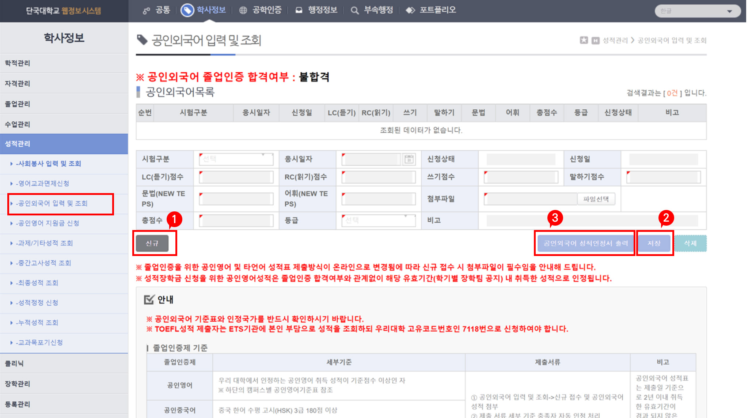Click 공인외국어 성적인정서 출력 button
This screenshot has width=748, height=418.
[585, 243]
